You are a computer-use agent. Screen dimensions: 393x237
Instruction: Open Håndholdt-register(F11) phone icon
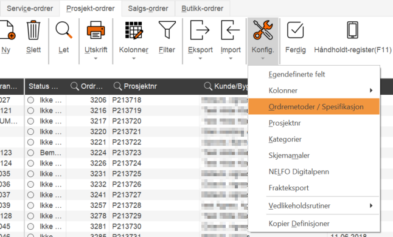coord(352,30)
